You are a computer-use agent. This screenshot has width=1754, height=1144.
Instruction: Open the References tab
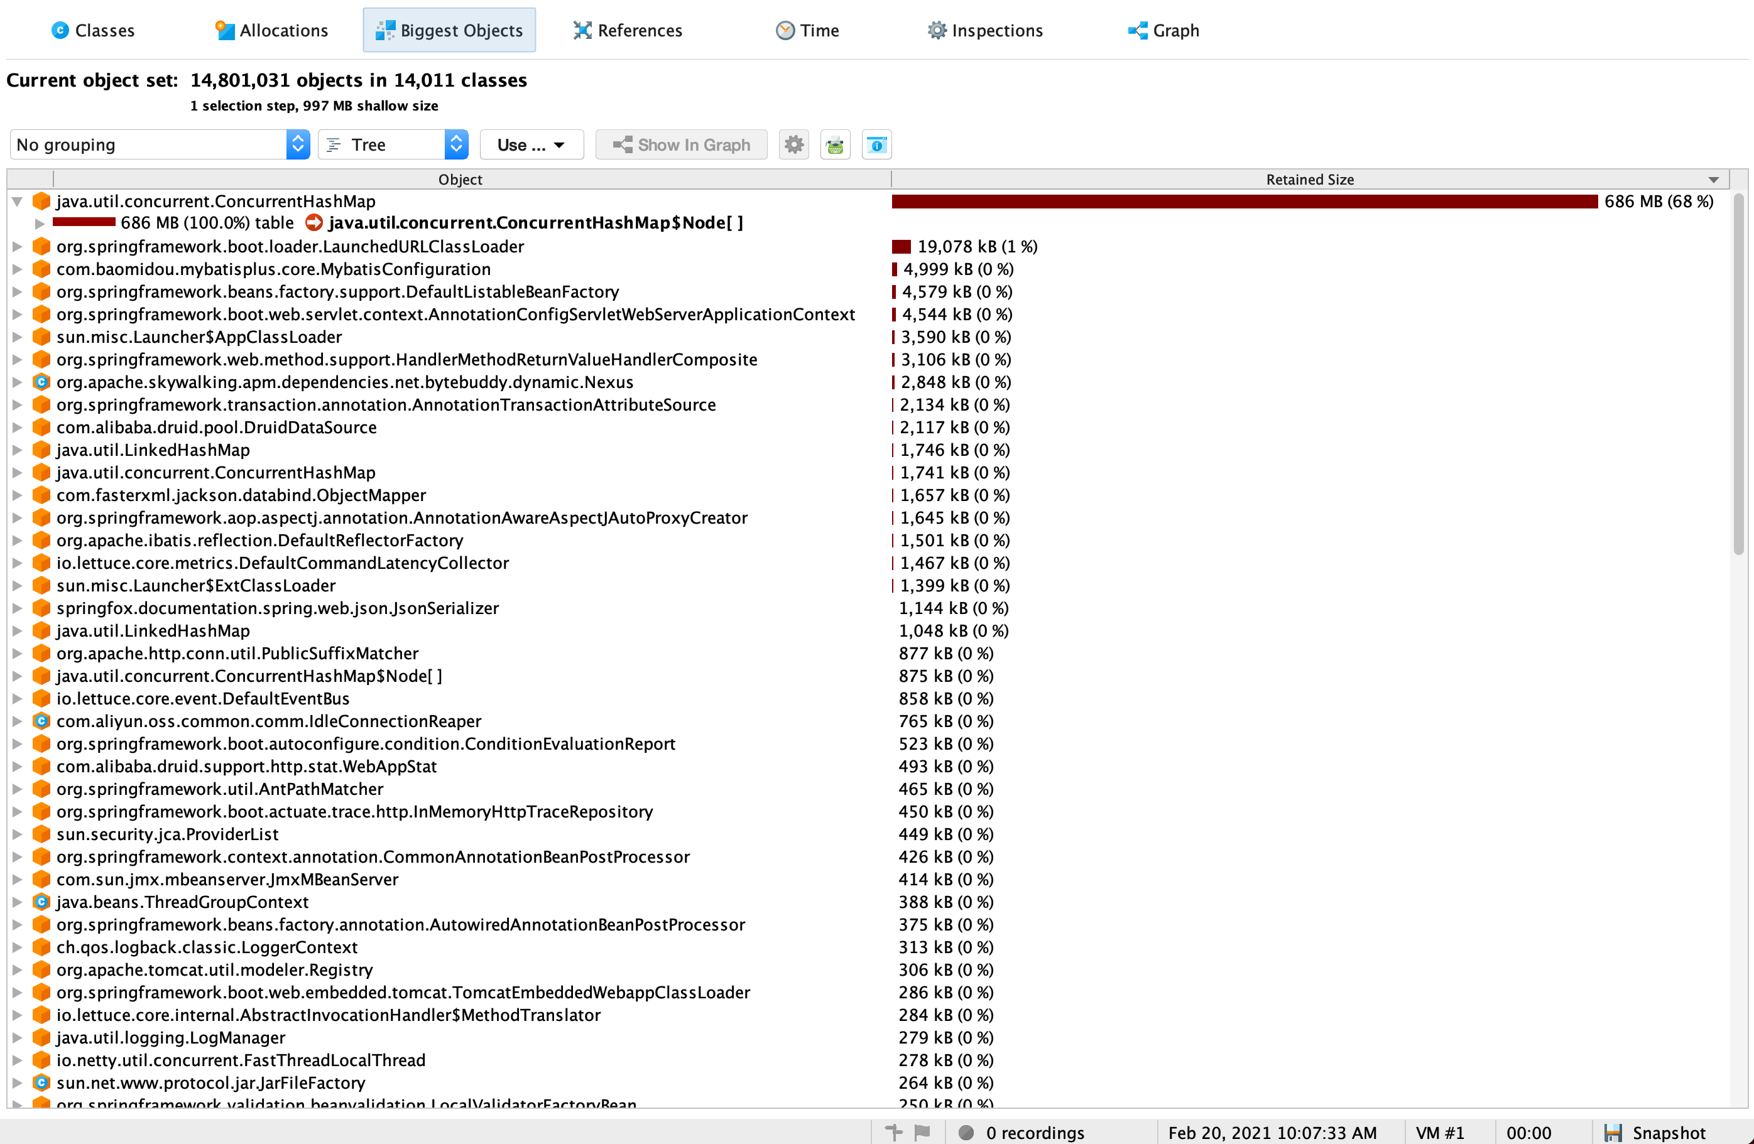click(x=628, y=30)
